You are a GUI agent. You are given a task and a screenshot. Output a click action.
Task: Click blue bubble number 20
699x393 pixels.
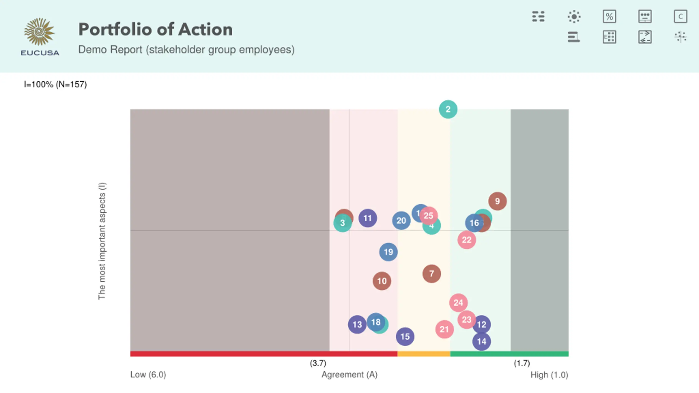tap(401, 221)
